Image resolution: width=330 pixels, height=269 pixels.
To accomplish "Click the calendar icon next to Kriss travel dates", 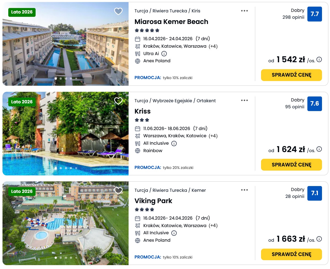I will coord(137,128).
